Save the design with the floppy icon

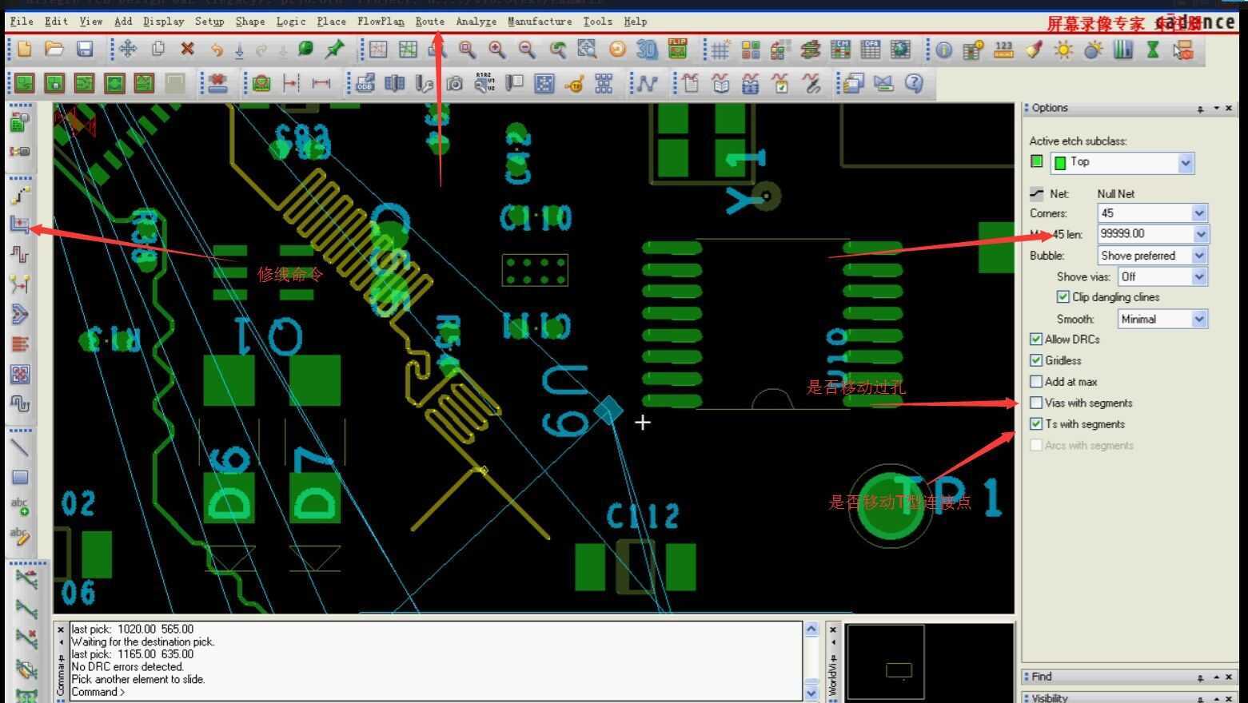tap(85, 50)
